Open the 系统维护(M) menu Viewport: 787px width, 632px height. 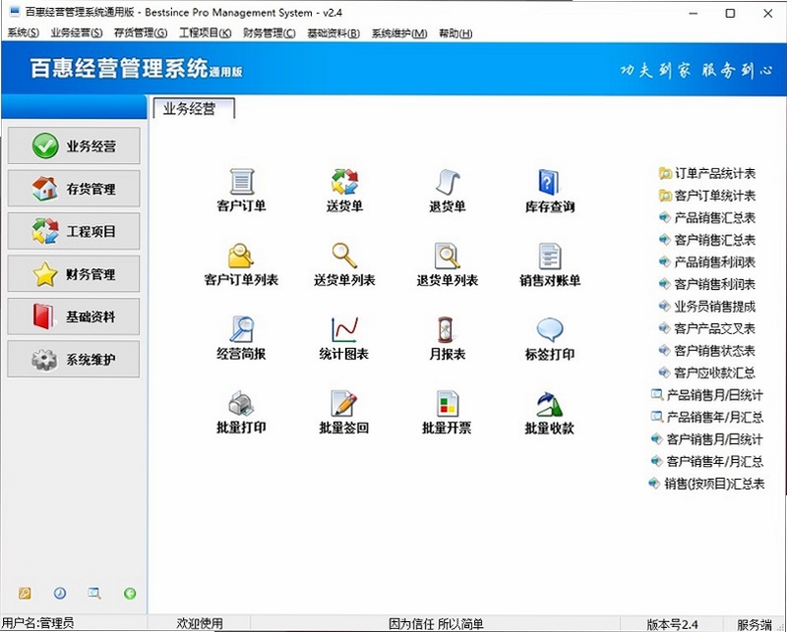coord(399,33)
